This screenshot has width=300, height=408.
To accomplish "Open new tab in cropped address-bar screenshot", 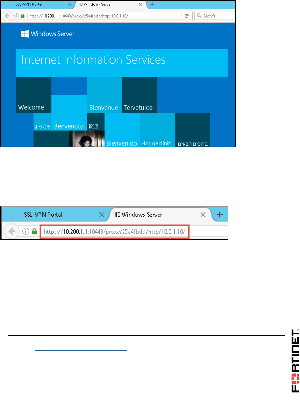I will click(220, 215).
